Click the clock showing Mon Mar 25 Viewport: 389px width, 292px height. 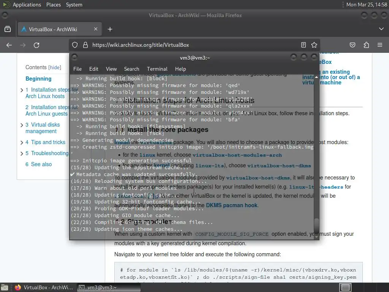[367, 5]
